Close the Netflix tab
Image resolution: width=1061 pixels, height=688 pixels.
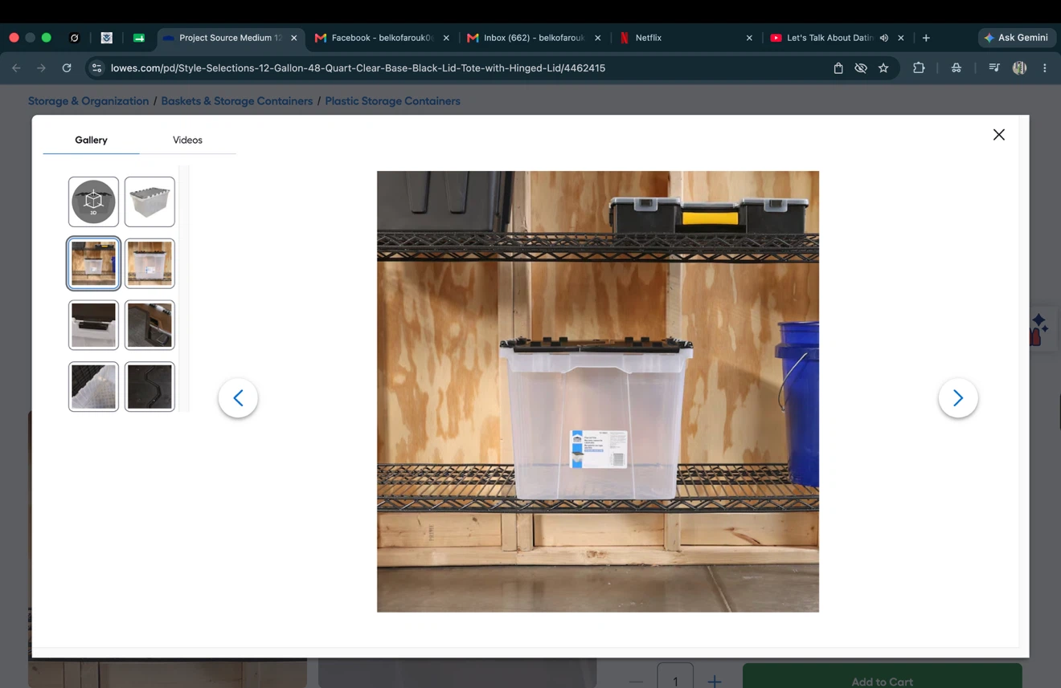(x=749, y=38)
